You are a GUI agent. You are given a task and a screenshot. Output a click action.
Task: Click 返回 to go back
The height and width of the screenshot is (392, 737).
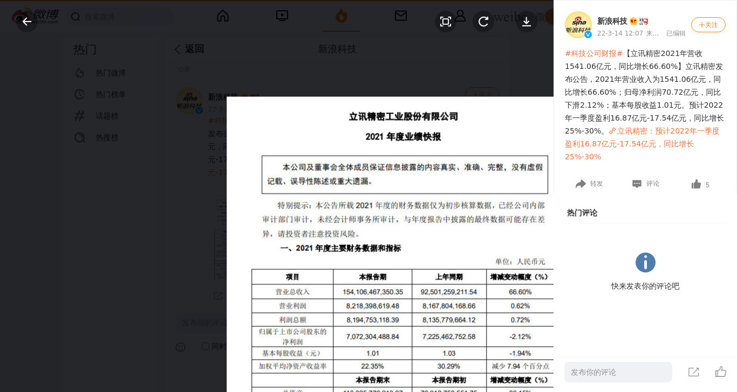click(189, 49)
